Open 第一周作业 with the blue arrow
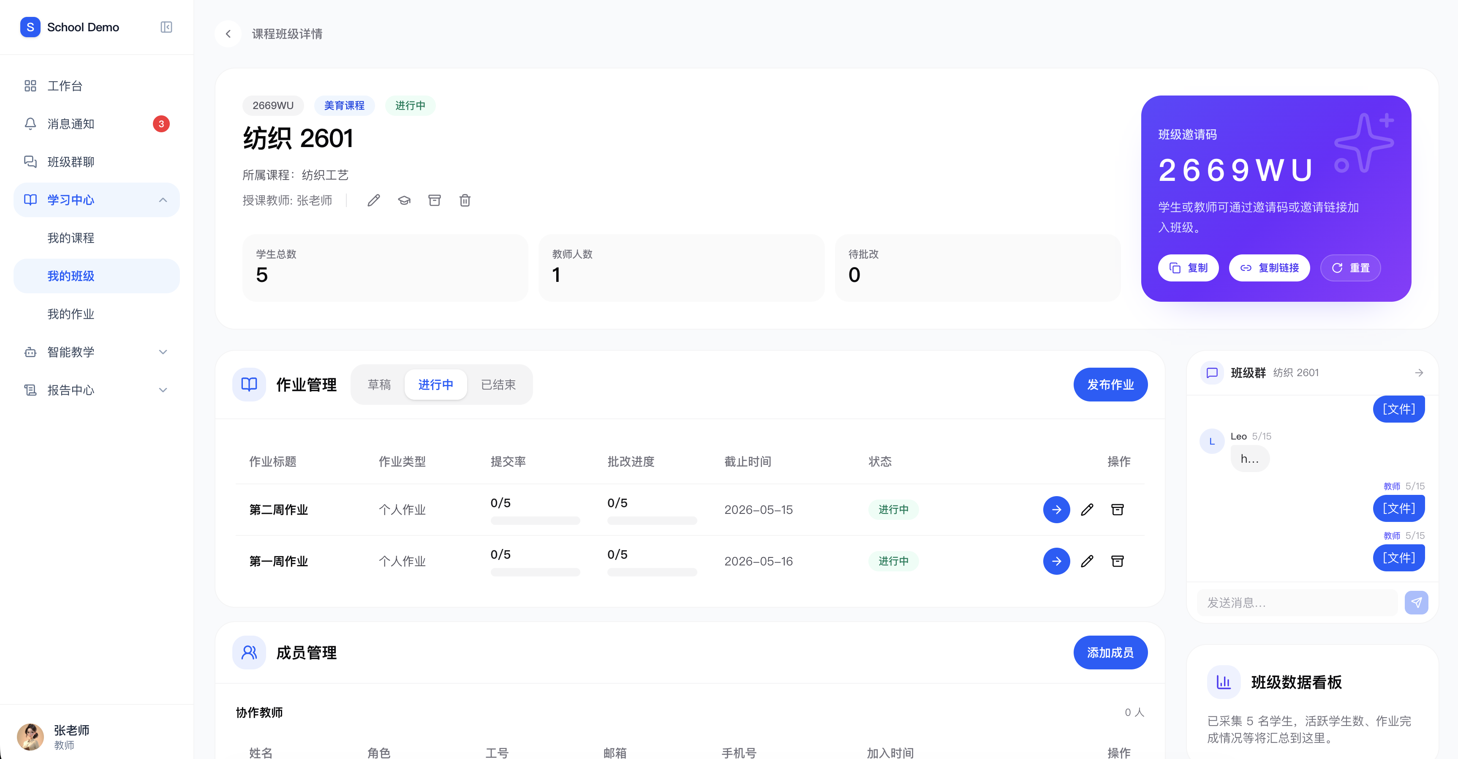Viewport: 1458px width, 759px height. [x=1056, y=561]
